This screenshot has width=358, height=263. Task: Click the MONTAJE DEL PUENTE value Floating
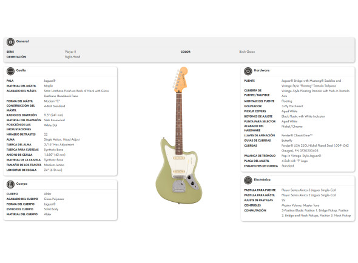(287, 101)
